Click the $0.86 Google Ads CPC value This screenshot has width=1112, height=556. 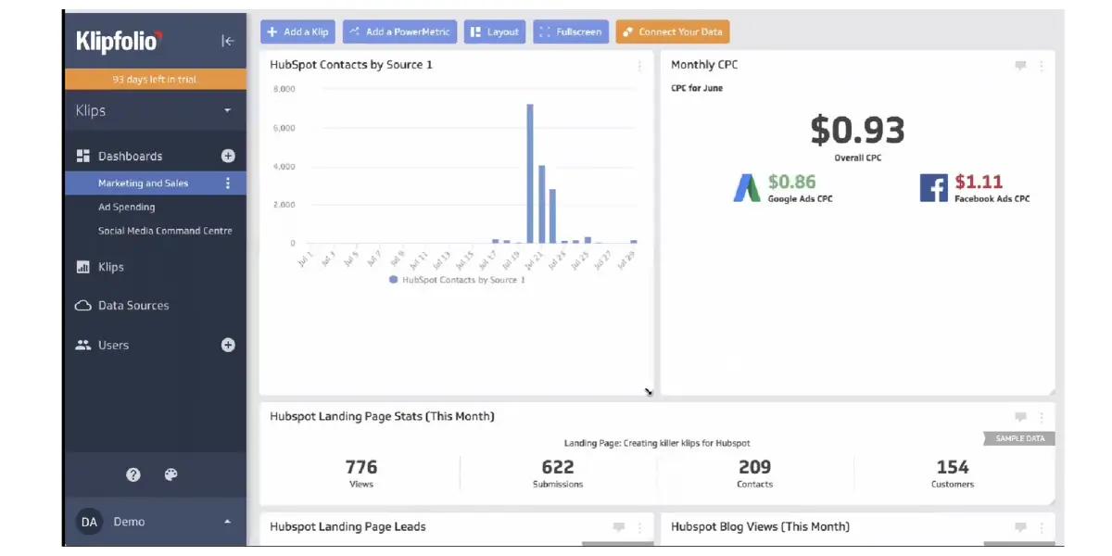point(792,182)
